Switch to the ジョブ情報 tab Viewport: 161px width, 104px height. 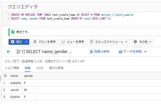pos(12,68)
